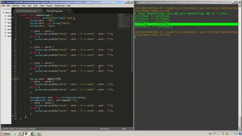Collapse the root demos folder in sidebar

[x=3, y=12]
